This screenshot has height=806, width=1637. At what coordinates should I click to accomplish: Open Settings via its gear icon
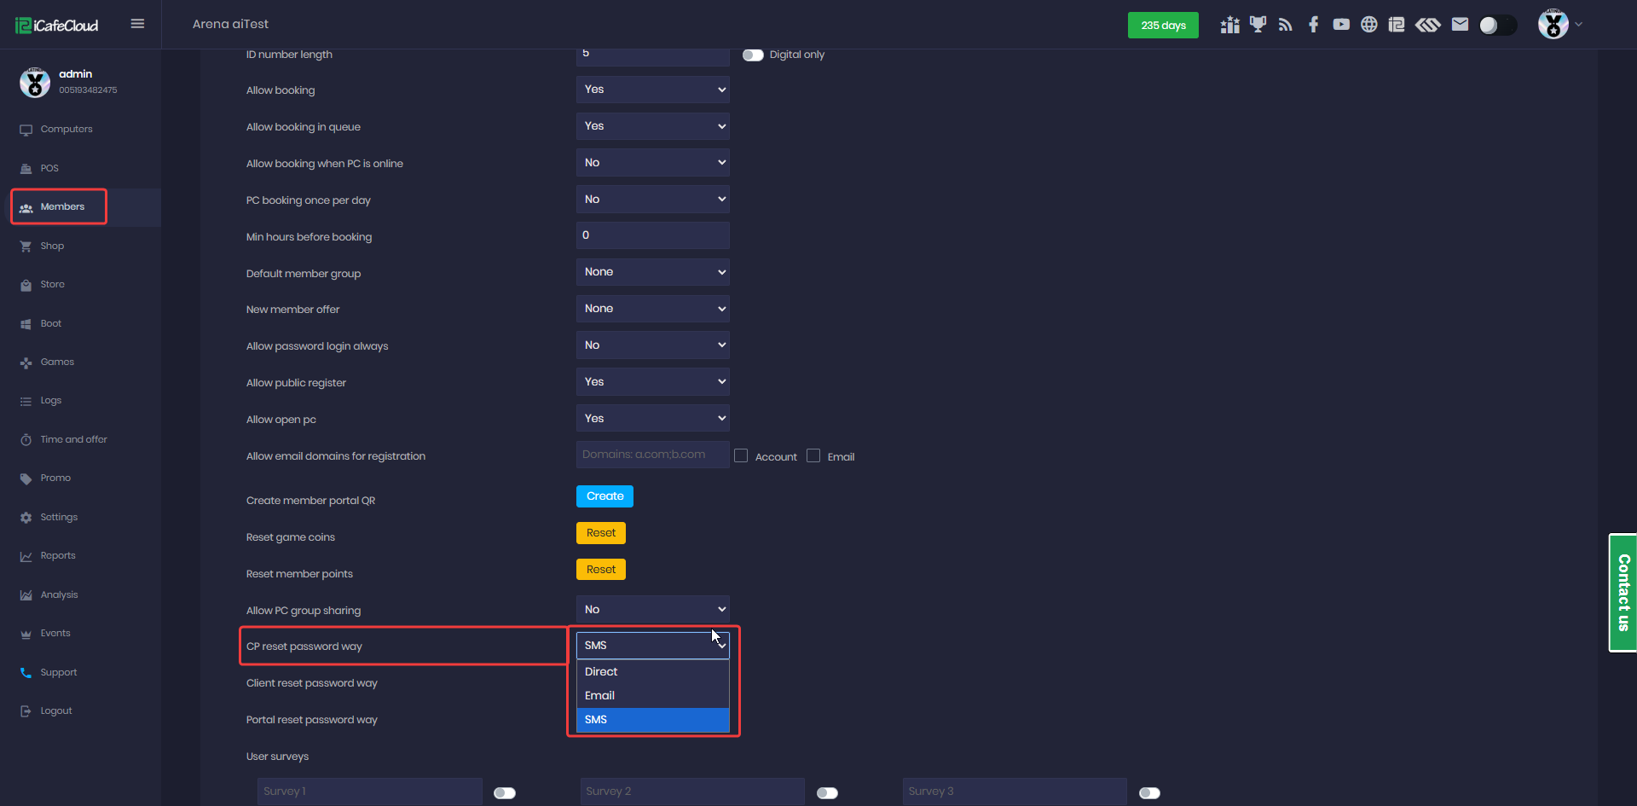pos(26,518)
